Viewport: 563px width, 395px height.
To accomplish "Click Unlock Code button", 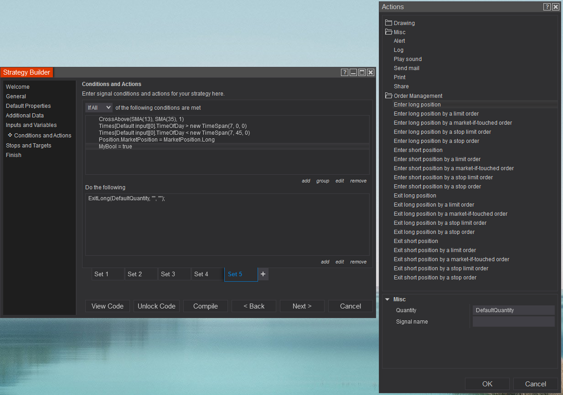I will click(x=157, y=306).
